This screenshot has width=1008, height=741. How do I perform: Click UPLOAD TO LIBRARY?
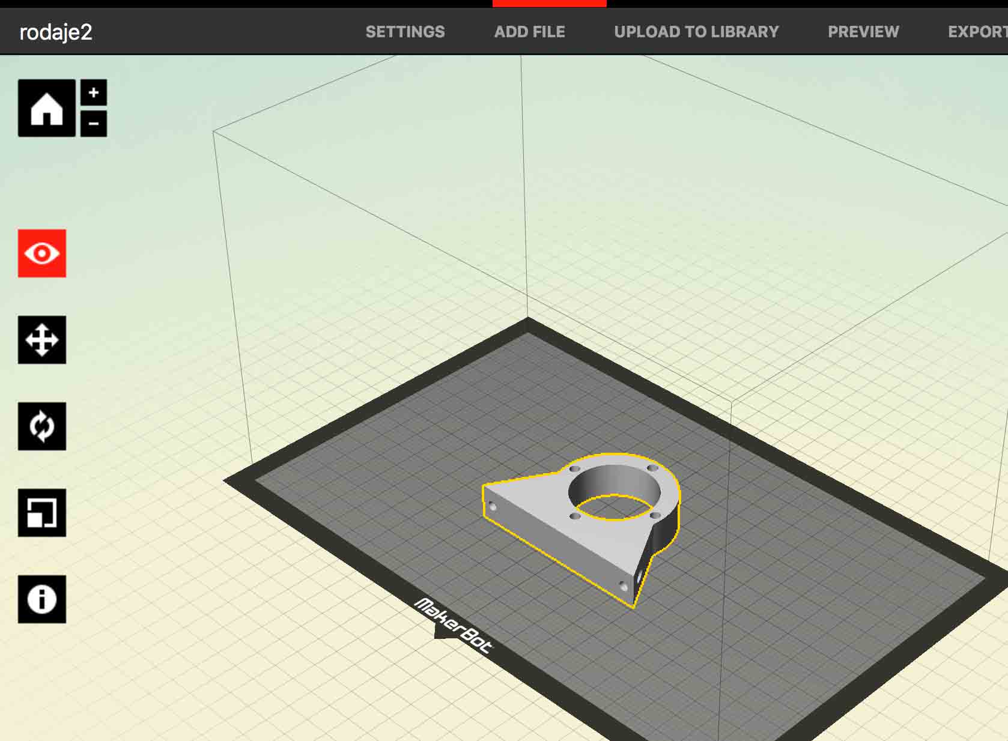696,32
